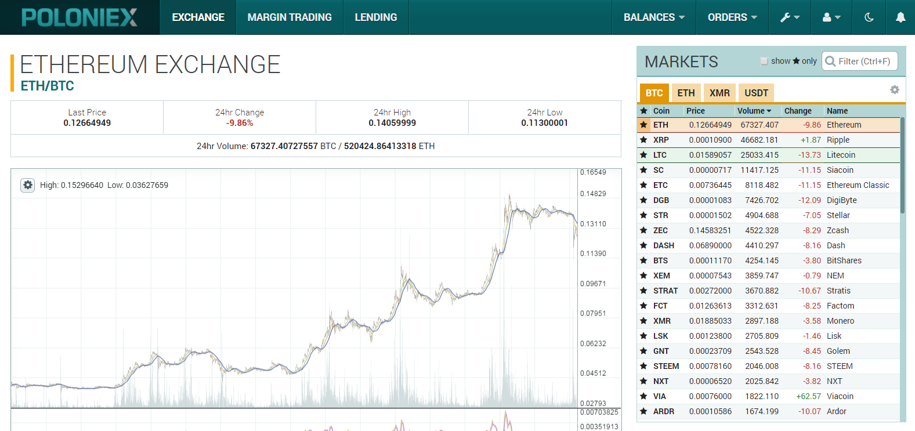Screen dimensions: 915x431
Task: Go to Margin Trading page
Action: point(290,17)
